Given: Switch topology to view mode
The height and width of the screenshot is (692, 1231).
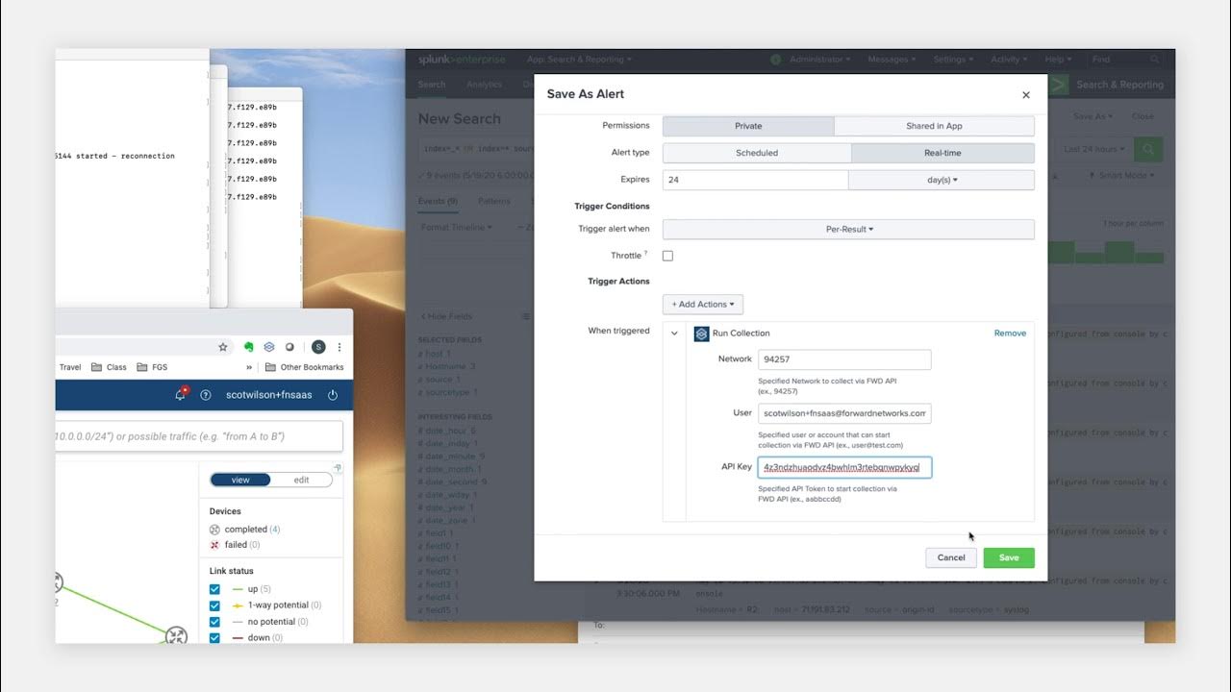Looking at the screenshot, I should [x=240, y=480].
